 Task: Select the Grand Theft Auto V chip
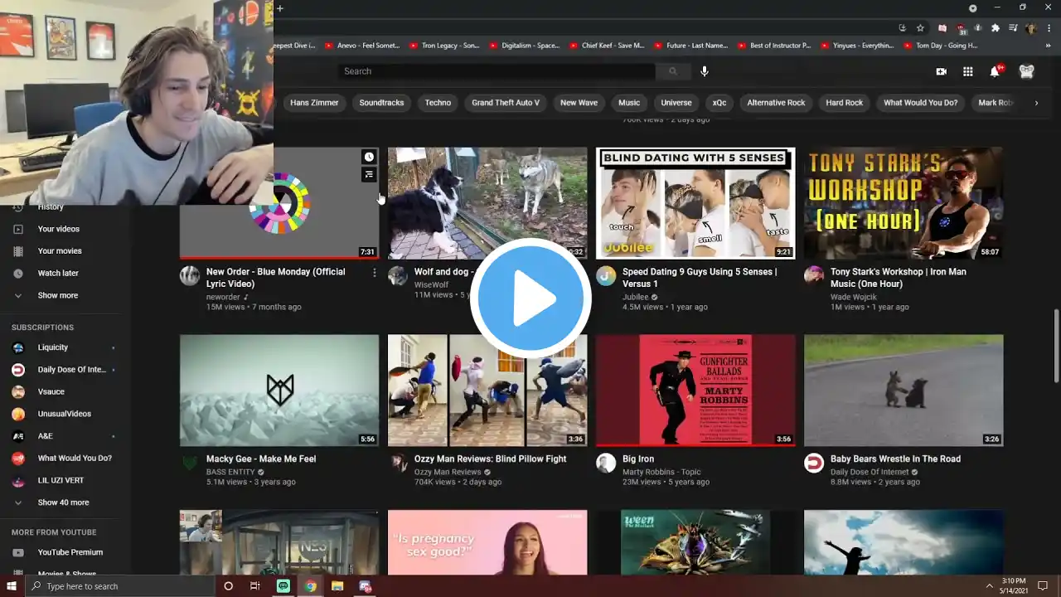pyautogui.click(x=506, y=103)
